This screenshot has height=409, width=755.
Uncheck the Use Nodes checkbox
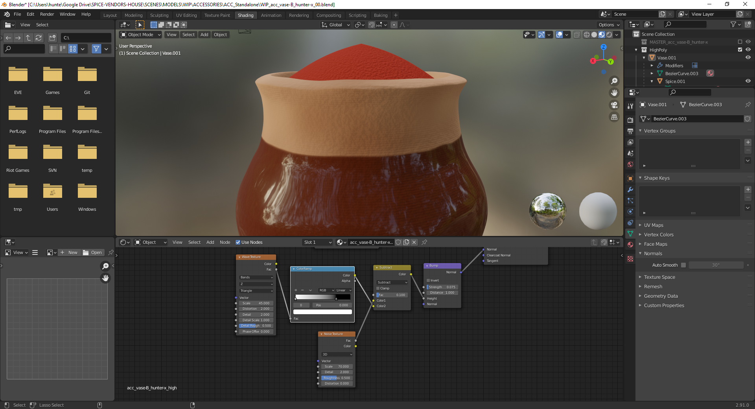click(x=238, y=242)
